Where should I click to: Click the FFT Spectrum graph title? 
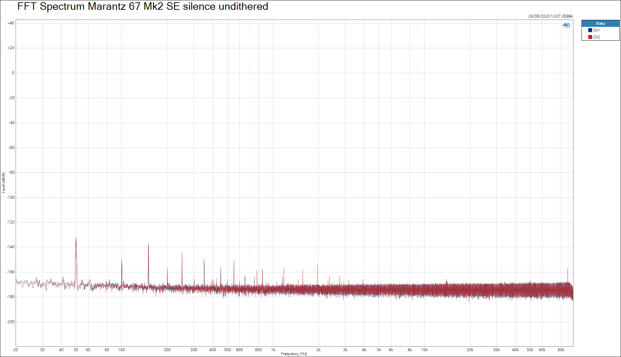tap(143, 7)
